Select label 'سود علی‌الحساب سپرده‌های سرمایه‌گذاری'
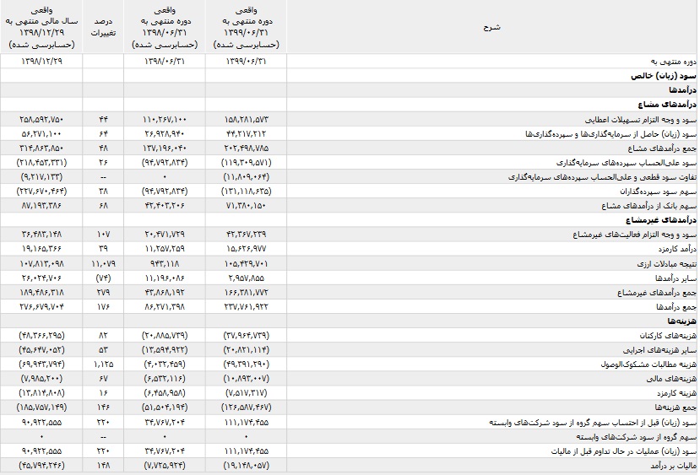The width and height of the screenshot is (700, 475). (x=627, y=162)
